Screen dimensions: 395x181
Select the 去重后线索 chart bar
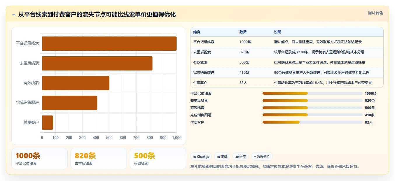point(97,63)
